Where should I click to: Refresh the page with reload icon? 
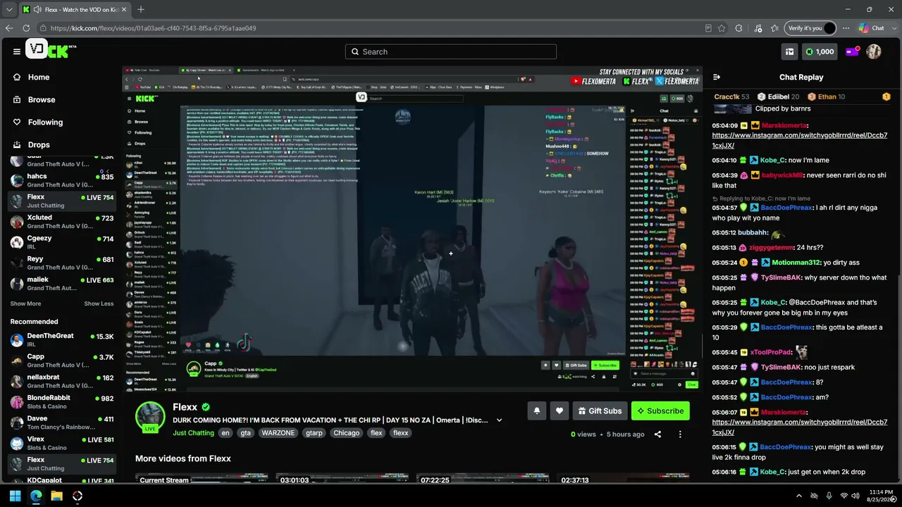point(26,28)
